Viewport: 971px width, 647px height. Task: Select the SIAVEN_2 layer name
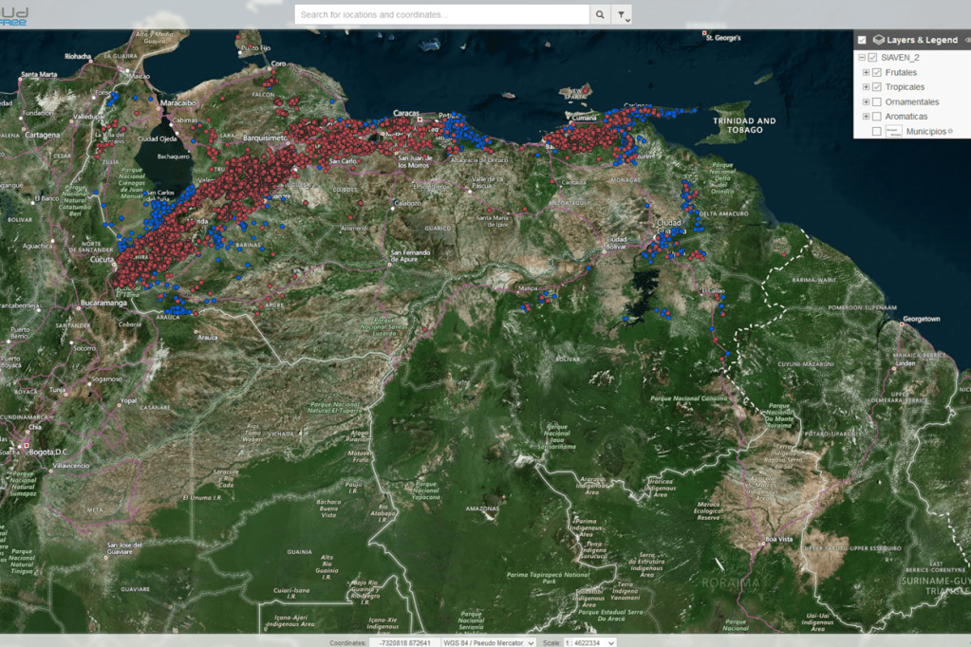pyautogui.click(x=900, y=58)
